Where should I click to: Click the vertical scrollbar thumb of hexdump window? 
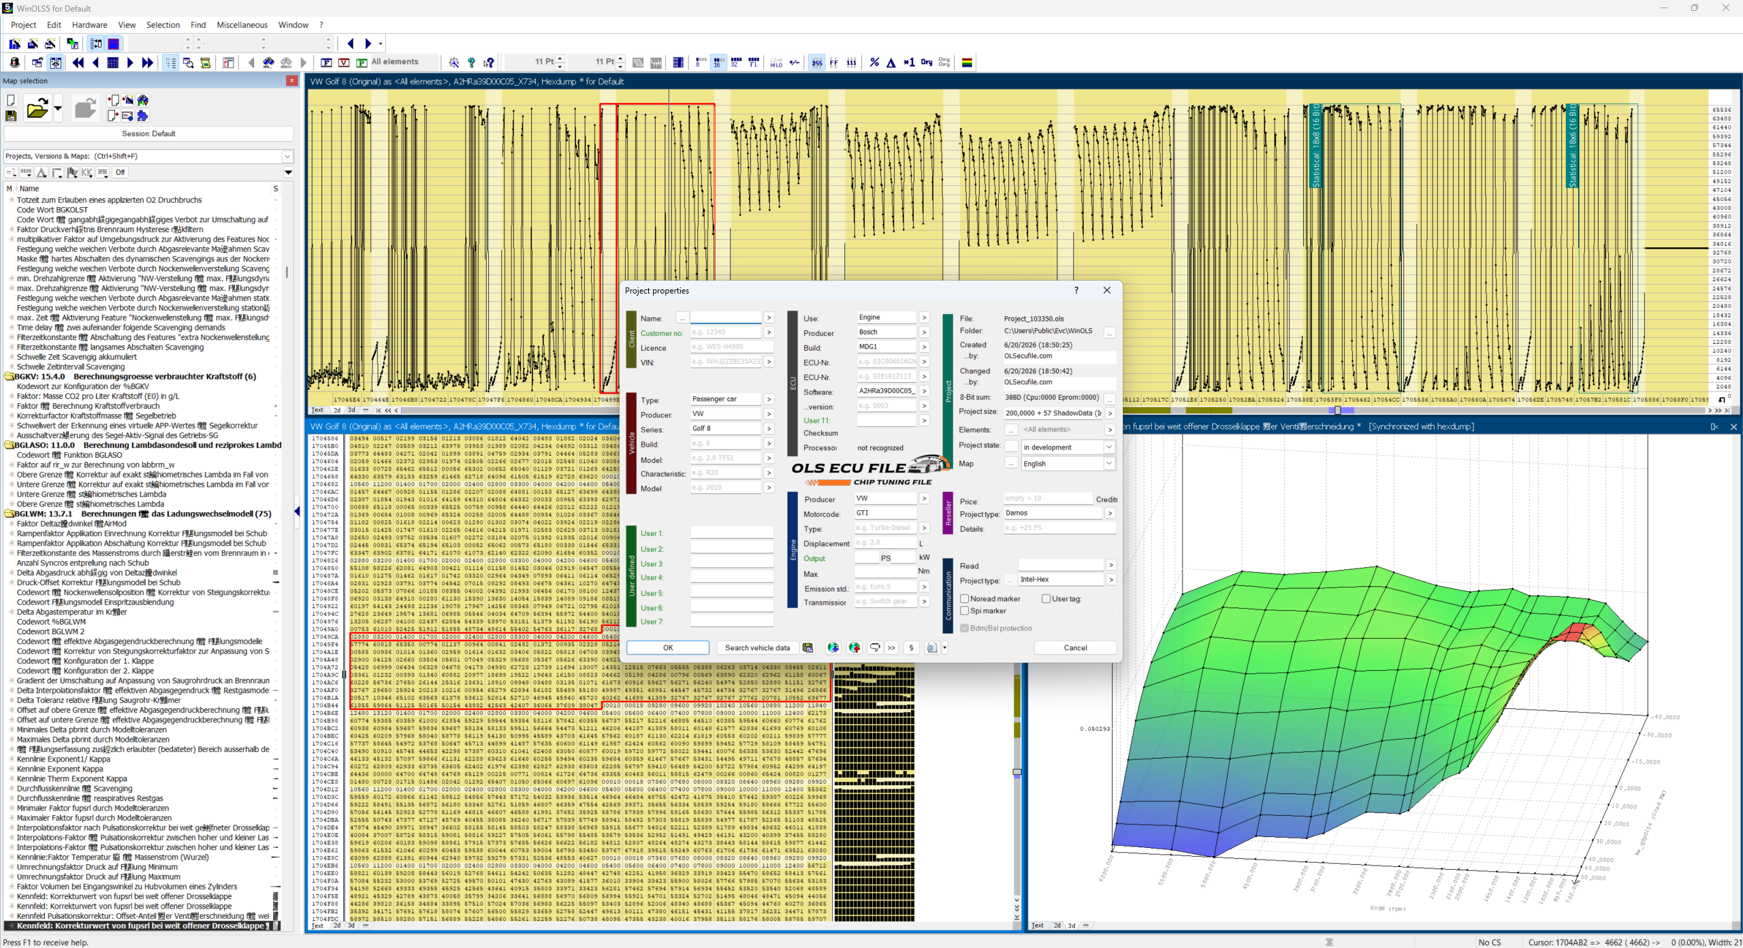1017,772
